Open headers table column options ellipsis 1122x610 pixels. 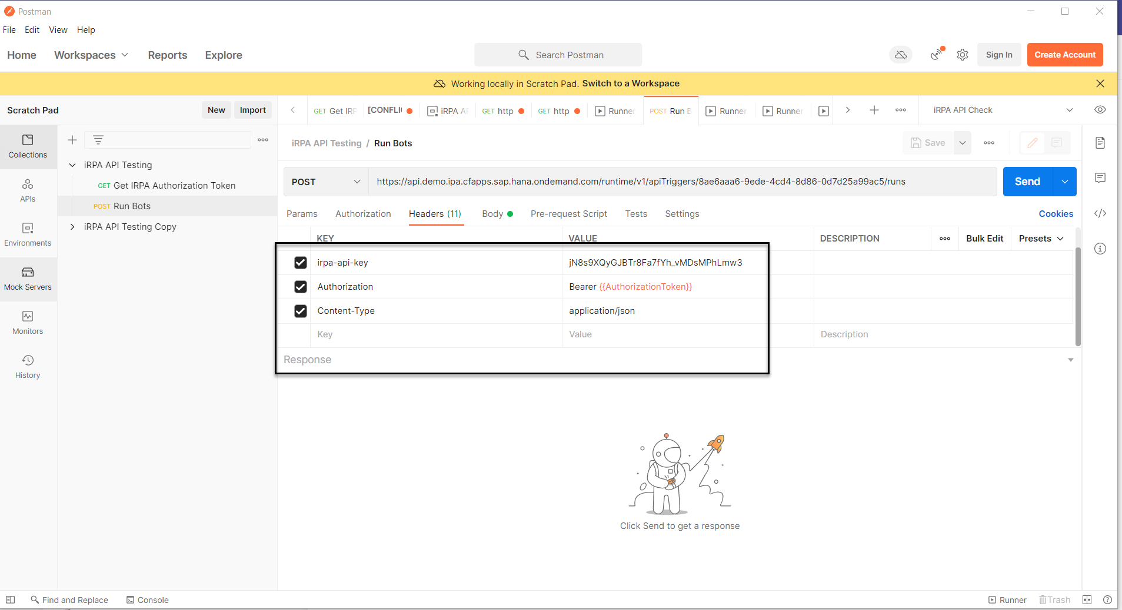point(945,239)
